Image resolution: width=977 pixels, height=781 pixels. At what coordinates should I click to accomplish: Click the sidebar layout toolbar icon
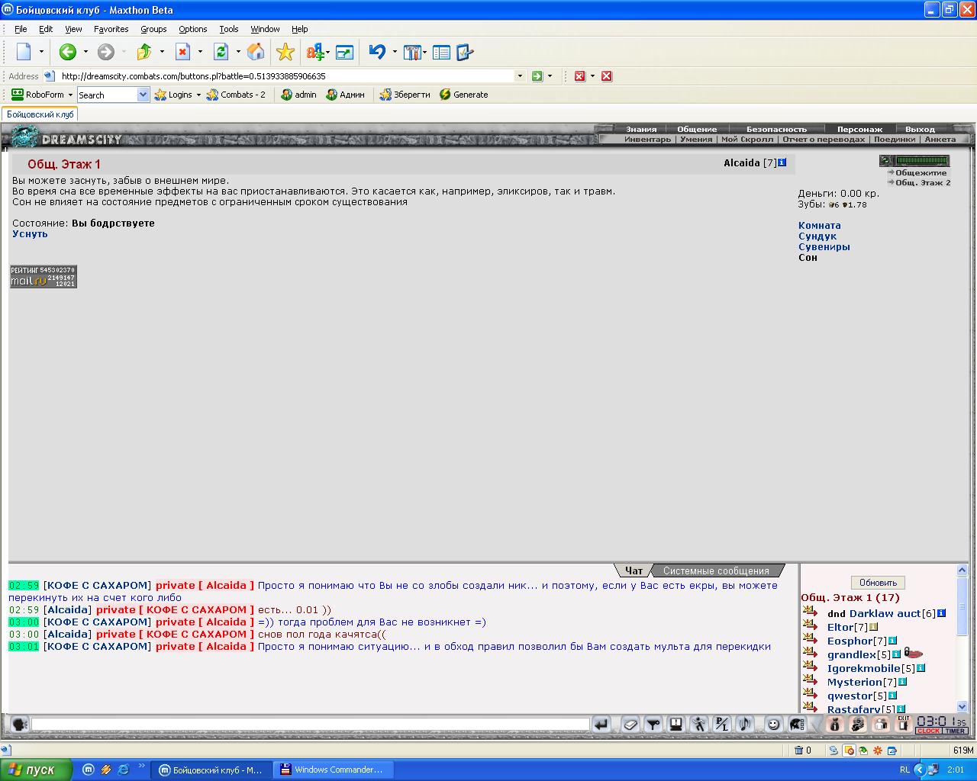441,52
